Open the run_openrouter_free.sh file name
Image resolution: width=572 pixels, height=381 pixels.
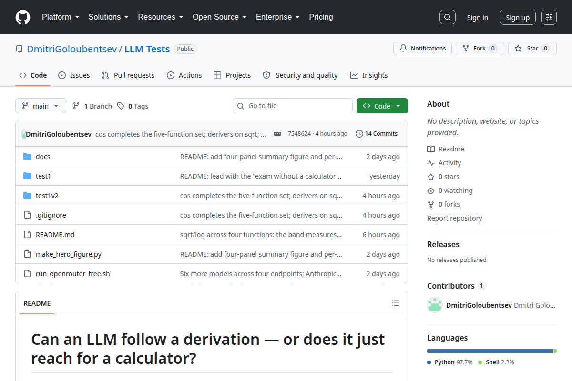tap(73, 274)
